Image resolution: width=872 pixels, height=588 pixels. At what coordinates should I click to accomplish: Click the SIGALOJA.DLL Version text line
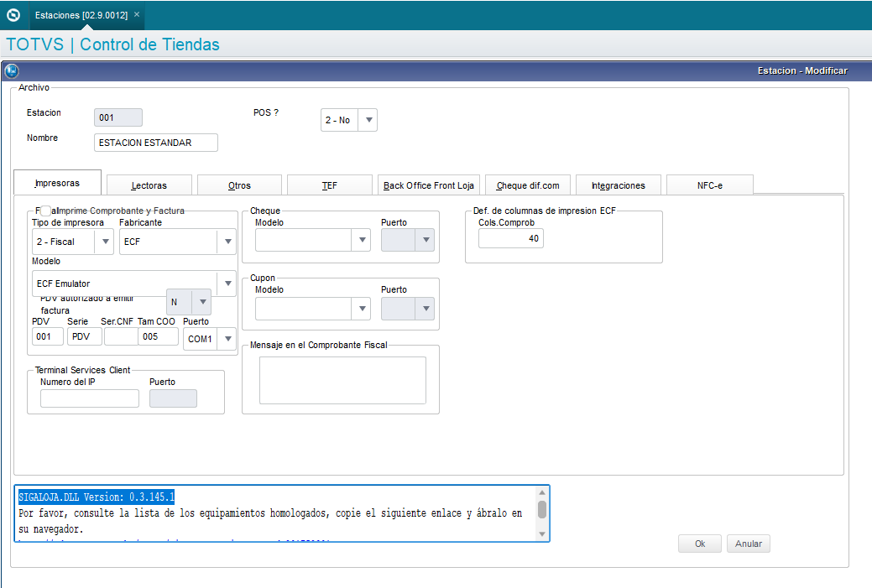pyautogui.click(x=97, y=497)
